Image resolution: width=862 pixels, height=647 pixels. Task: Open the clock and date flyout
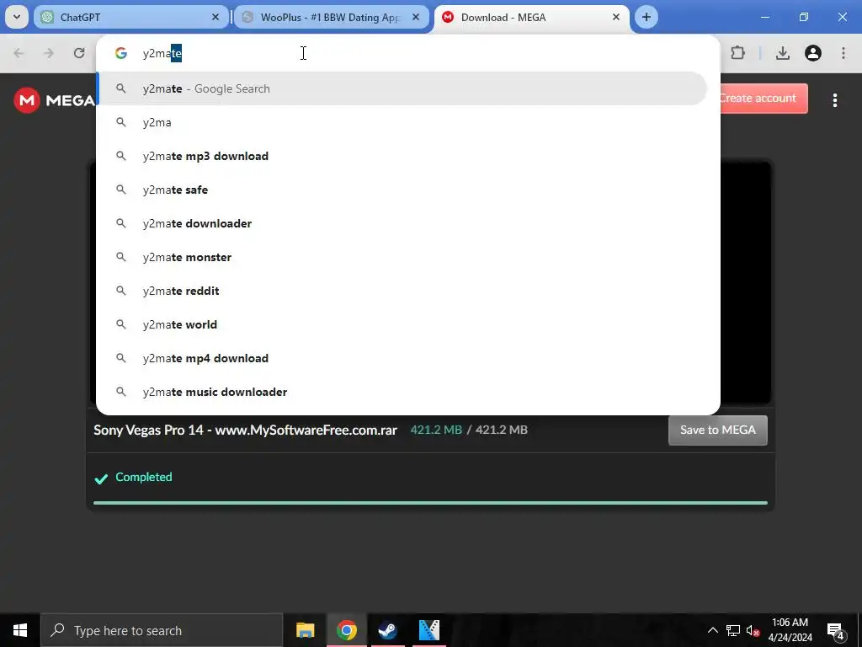[x=790, y=630]
